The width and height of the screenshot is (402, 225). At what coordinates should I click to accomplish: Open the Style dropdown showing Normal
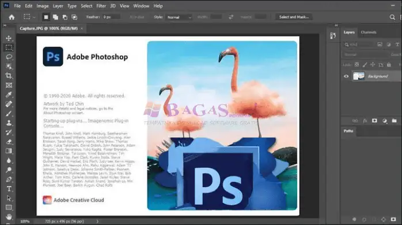[x=179, y=17]
